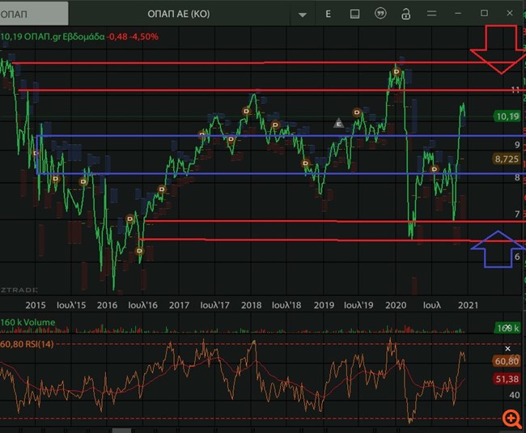526x433 pixels.
Task: Click the E toolbar icon
Action: pos(328,14)
